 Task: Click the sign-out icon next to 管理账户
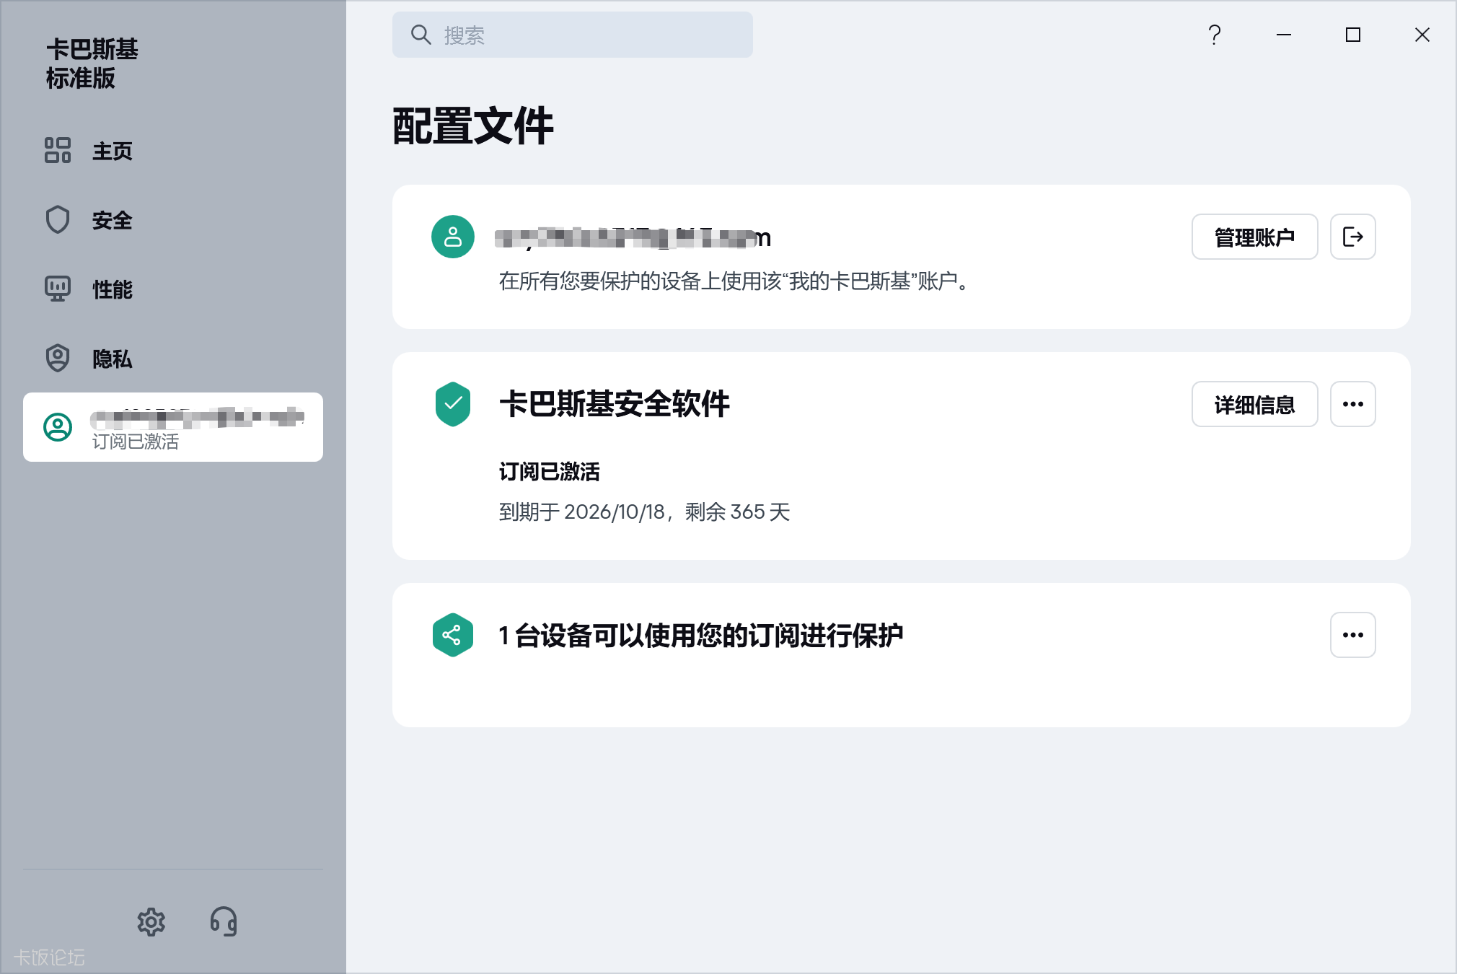pyautogui.click(x=1352, y=237)
